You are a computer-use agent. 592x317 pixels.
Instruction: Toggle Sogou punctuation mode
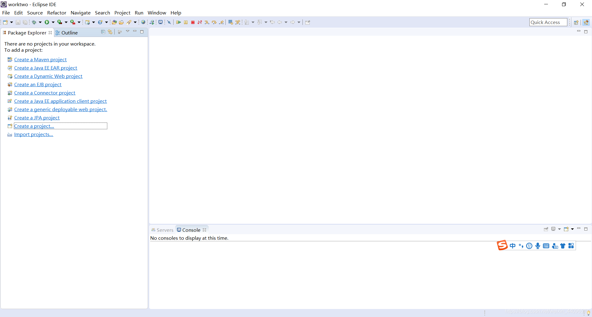pyautogui.click(x=521, y=246)
